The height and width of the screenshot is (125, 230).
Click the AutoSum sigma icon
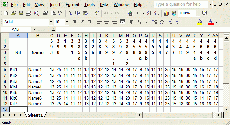(138, 13)
